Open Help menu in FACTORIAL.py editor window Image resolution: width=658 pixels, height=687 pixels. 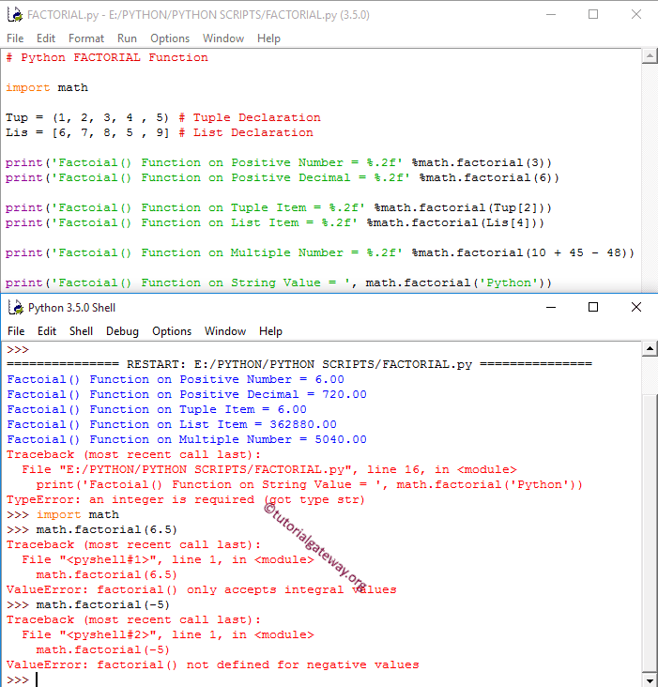pyautogui.click(x=268, y=38)
